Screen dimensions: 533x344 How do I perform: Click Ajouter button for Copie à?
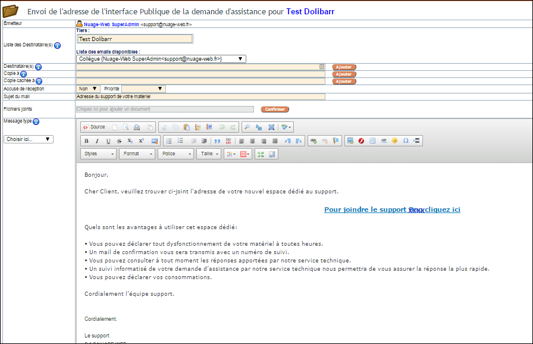[x=344, y=74]
